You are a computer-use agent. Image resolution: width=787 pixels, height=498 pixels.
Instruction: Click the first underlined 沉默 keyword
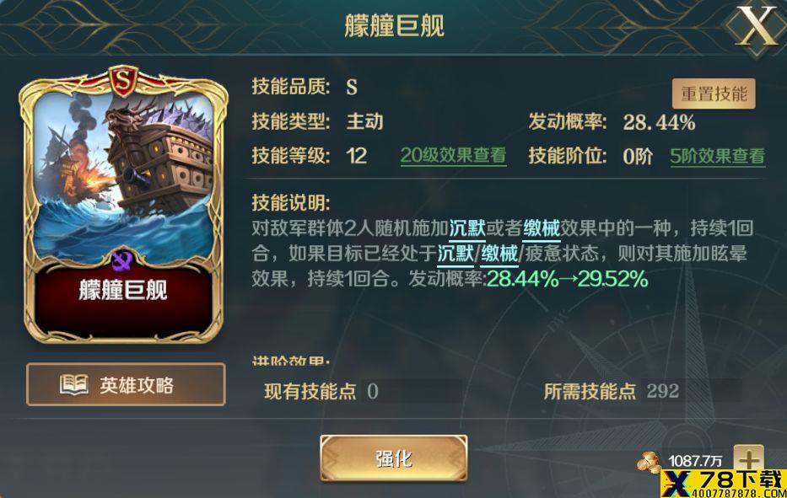click(467, 228)
